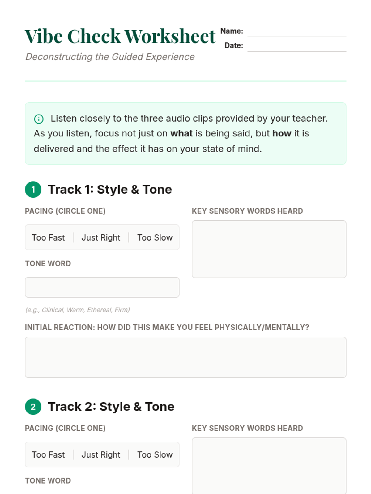Click the Track 1: Style & Tone heading
Viewport: 371px width, 494px height.
pos(110,190)
